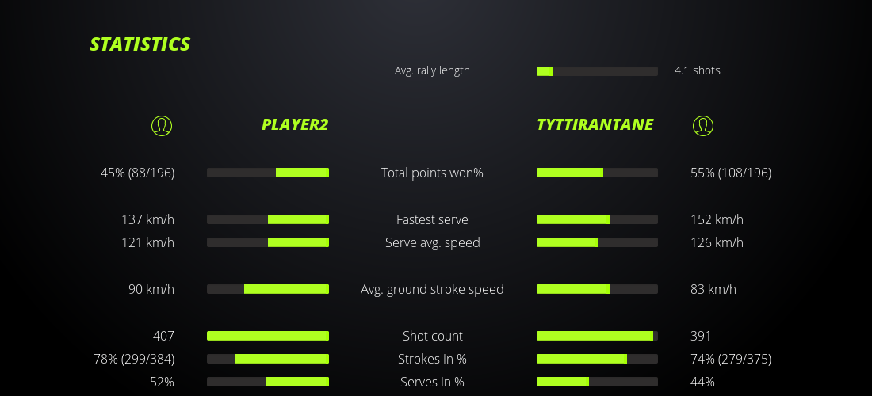This screenshot has width=872, height=396.
Task: Click PLAYER2's 121 km/h serve average bar
Action: (268, 242)
